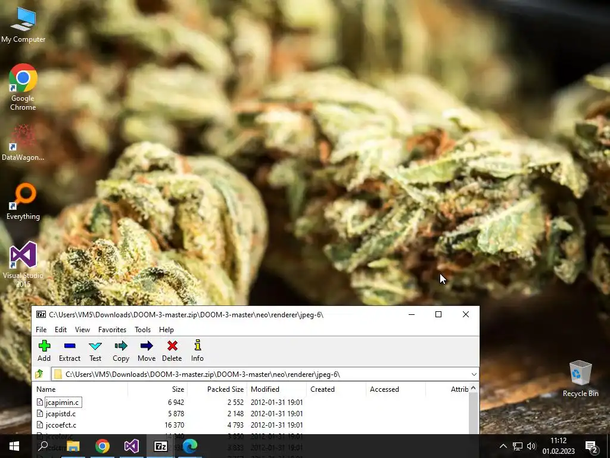
Task: Select the My Computer desktop icon
Action: tap(23, 25)
